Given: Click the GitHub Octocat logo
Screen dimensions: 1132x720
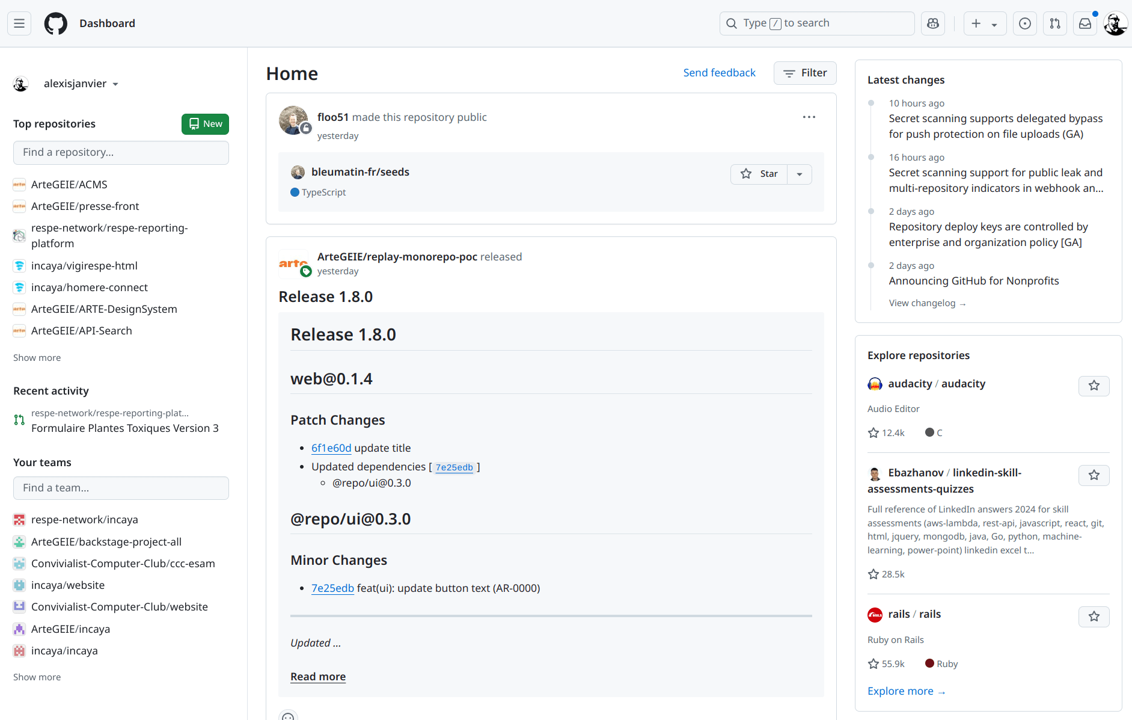Looking at the screenshot, I should [x=56, y=23].
